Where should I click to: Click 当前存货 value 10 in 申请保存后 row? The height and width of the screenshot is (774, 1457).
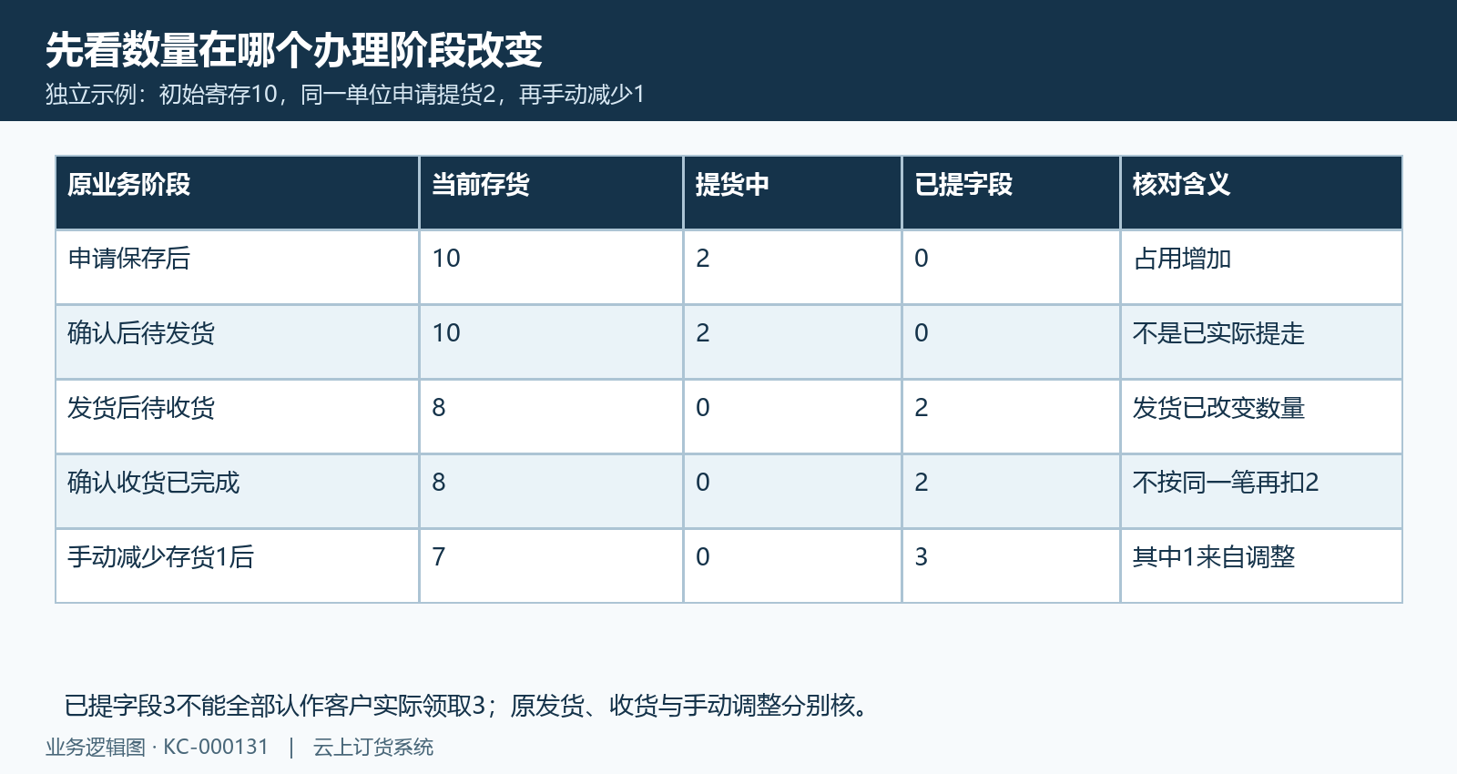click(x=446, y=259)
